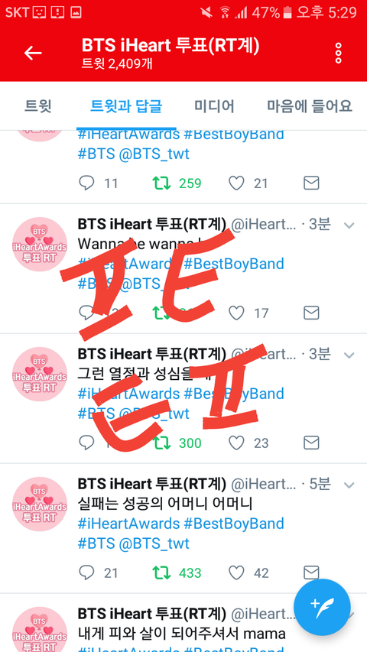367x652 pixels.
Task: Share the 17-likes tweet via envelope icon
Action: pyautogui.click(x=311, y=313)
